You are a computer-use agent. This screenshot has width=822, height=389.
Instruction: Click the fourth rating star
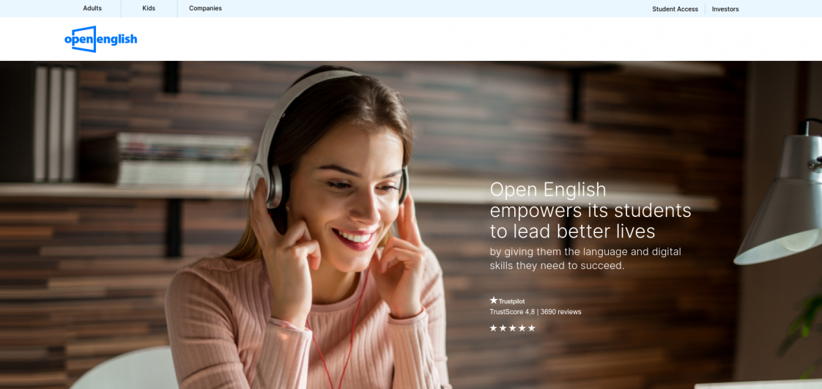(522, 328)
